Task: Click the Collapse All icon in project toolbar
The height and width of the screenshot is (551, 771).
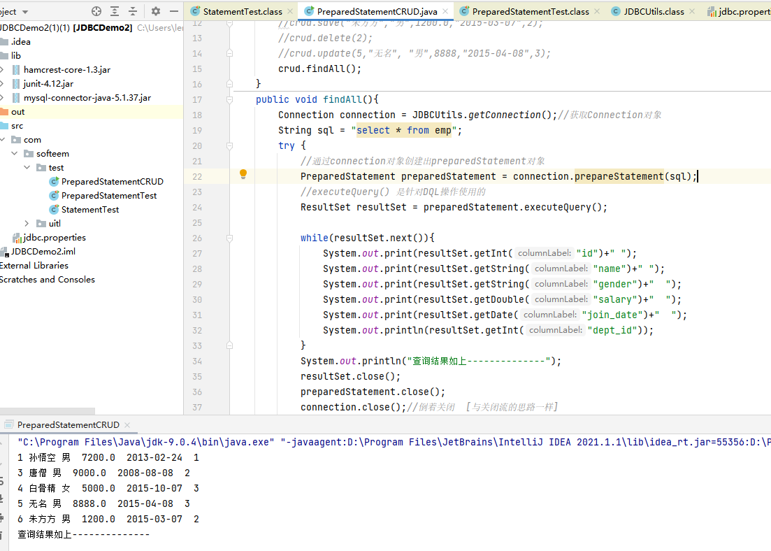Action: [x=133, y=10]
